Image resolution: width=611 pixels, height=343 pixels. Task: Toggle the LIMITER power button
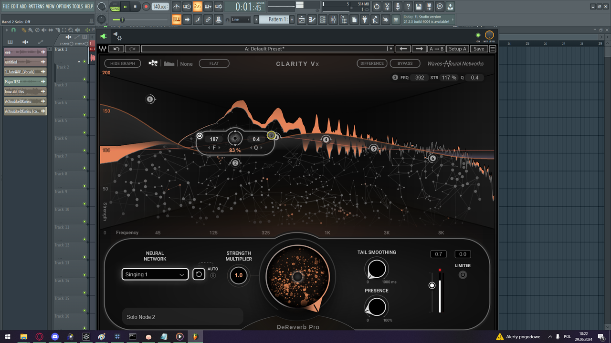click(463, 275)
